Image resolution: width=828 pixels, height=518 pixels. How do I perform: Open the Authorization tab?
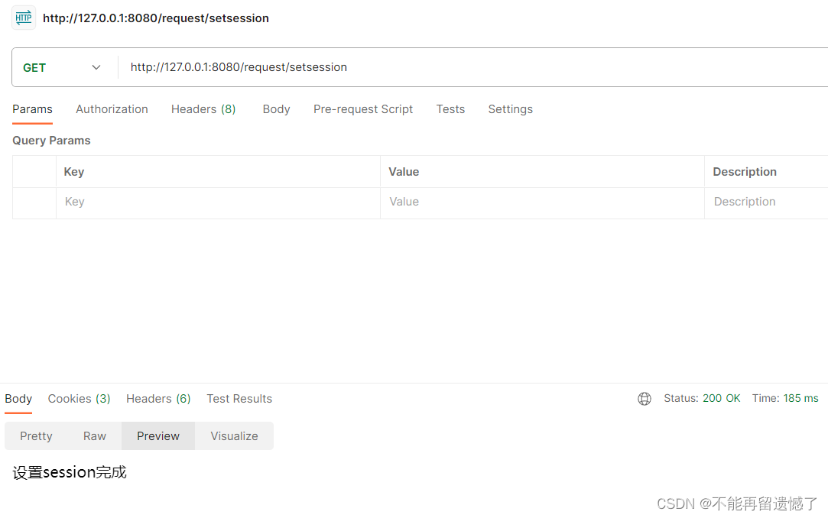point(112,109)
